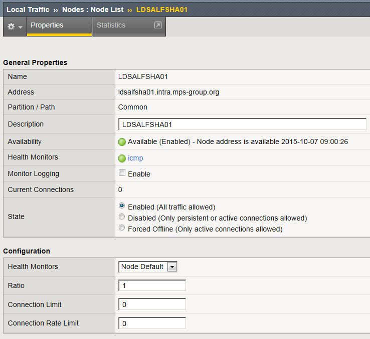The width and height of the screenshot is (370, 339).
Task: Open the icmp health monitor link
Action: 135,158
